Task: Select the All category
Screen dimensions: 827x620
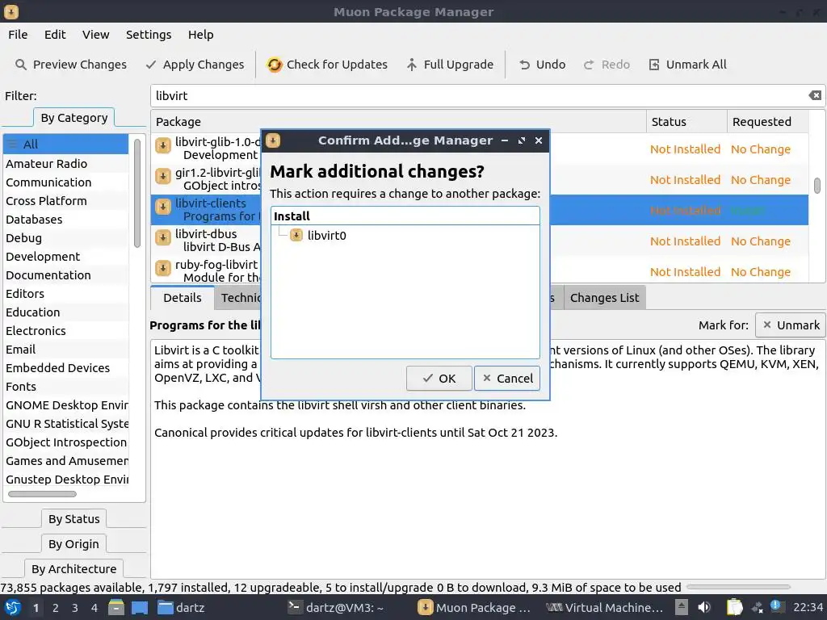Action: 65,144
